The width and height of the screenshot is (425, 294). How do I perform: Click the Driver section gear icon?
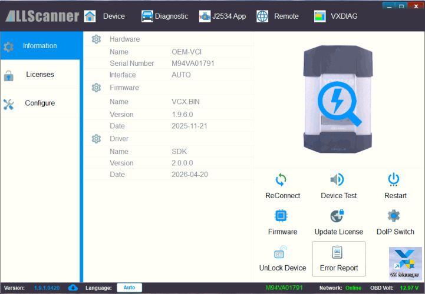(96, 139)
